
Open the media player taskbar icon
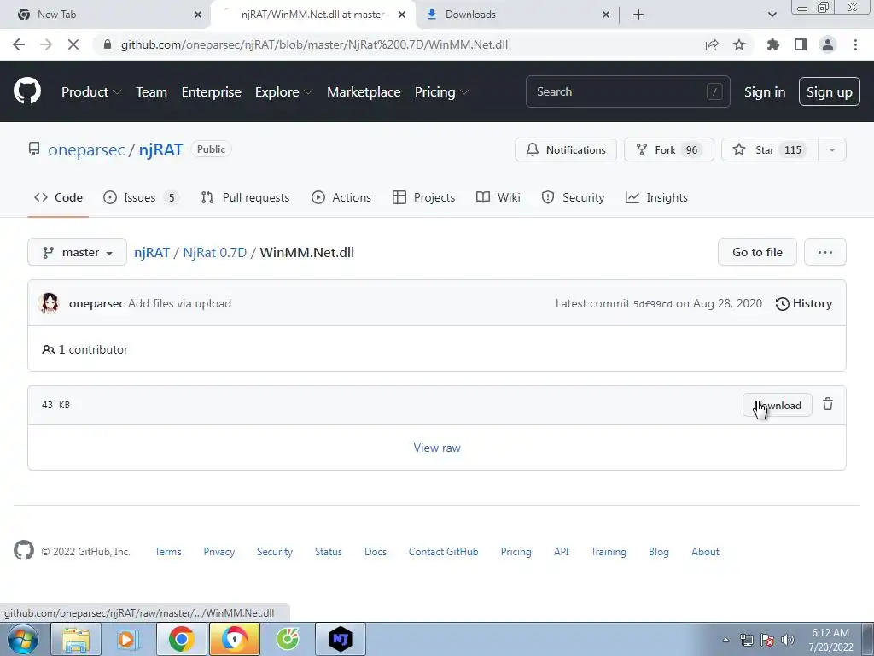pyautogui.click(x=128, y=639)
